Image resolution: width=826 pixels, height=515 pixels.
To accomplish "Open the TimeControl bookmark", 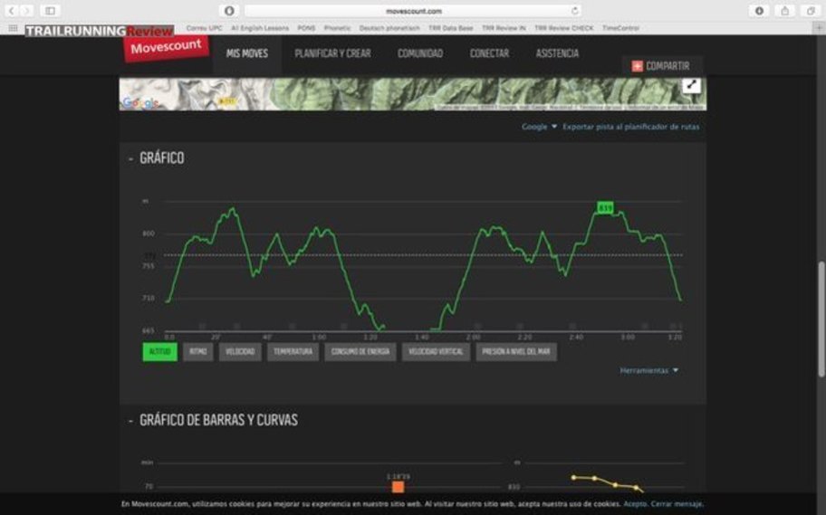I will coord(620,28).
